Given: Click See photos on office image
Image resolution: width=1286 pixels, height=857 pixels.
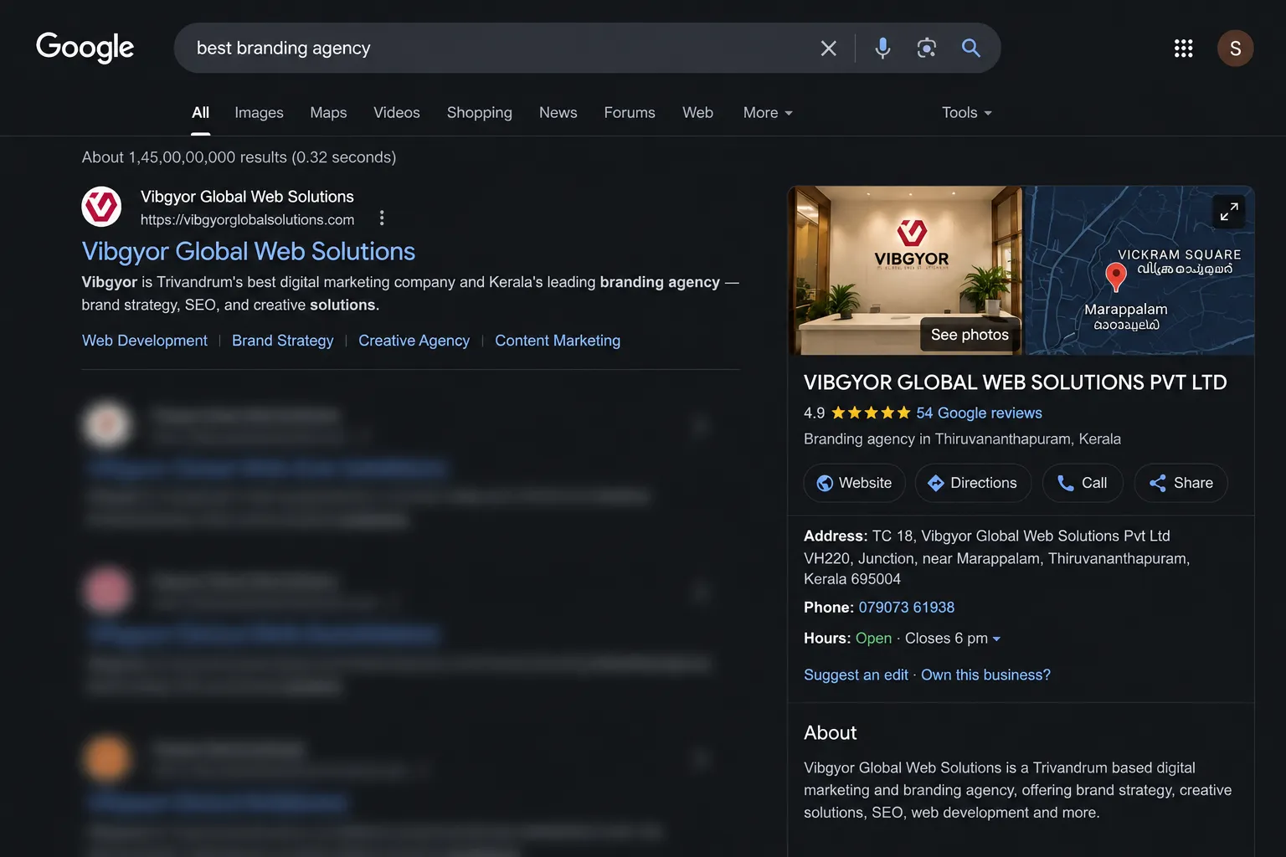Looking at the screenshot, I should [970, 335].
